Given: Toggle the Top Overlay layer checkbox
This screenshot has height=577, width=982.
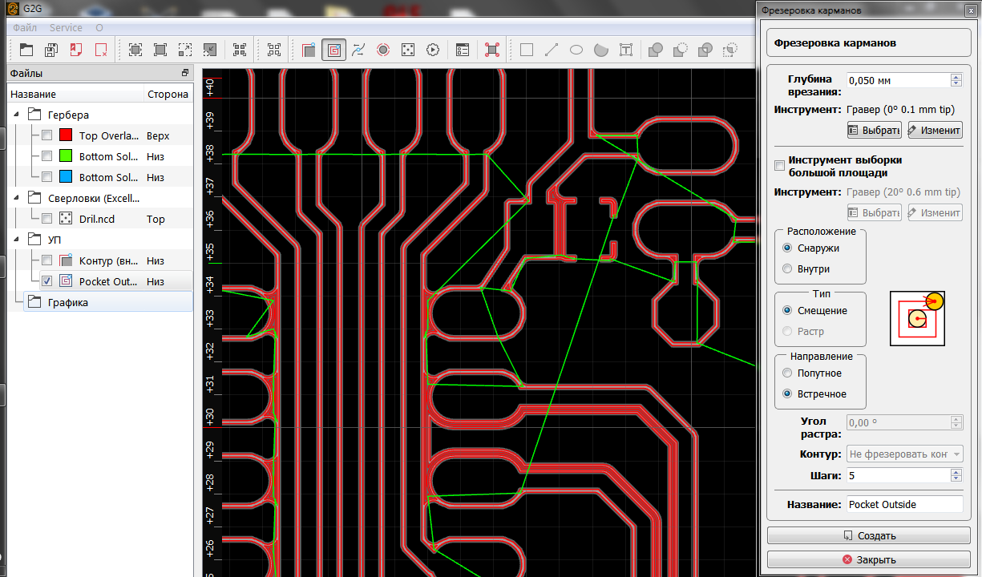Looking at the screenshot, I should (47, 135).
